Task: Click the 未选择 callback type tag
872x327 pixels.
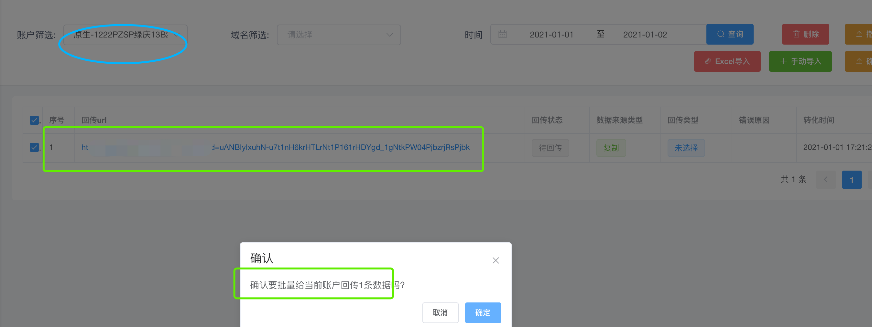Action: click(x=686, y=148)
